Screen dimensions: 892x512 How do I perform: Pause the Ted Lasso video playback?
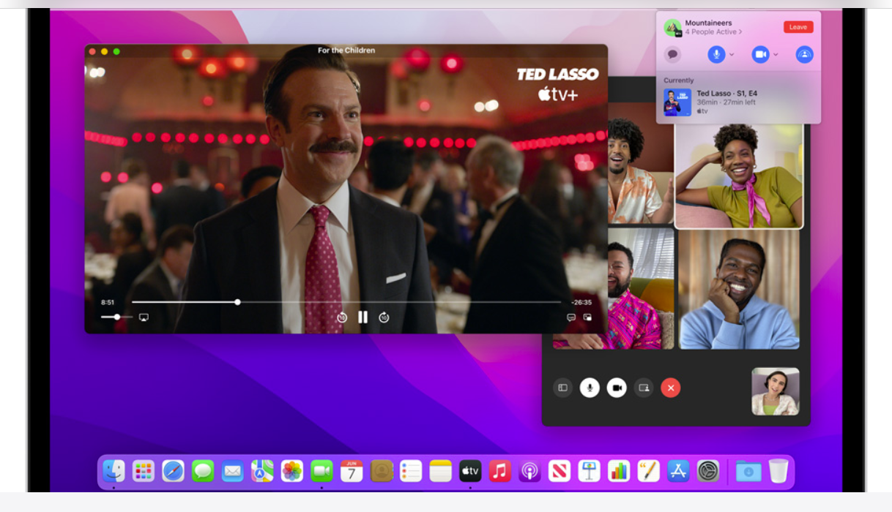(363, 317)
